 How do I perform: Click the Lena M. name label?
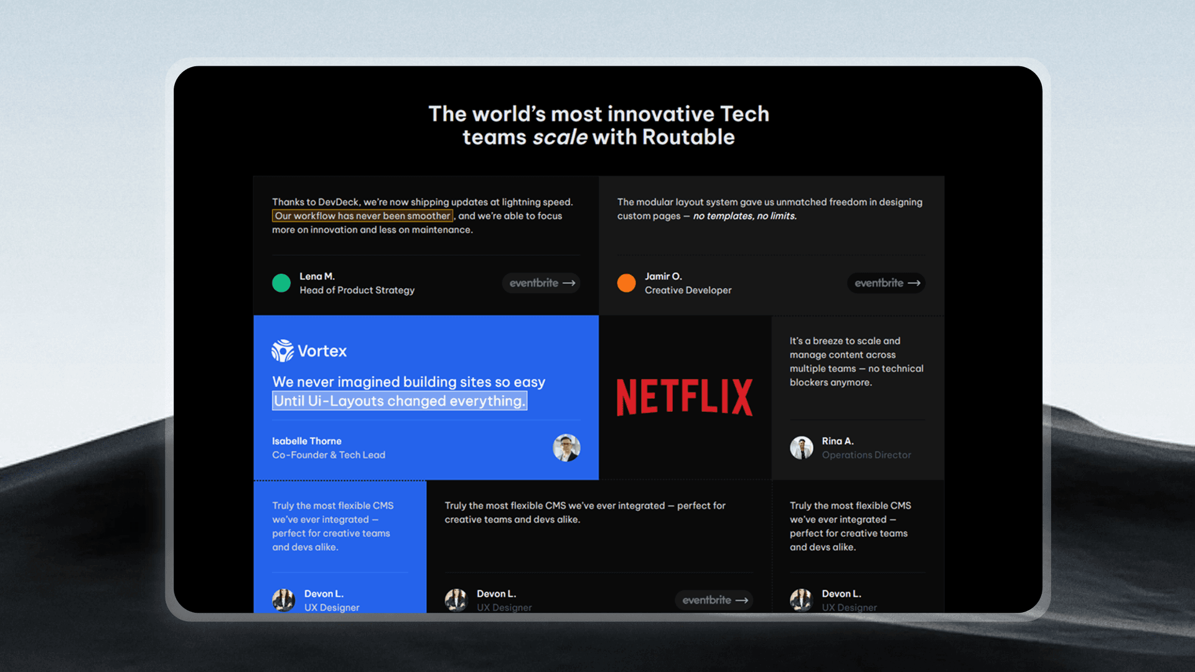tap(317, 276)
